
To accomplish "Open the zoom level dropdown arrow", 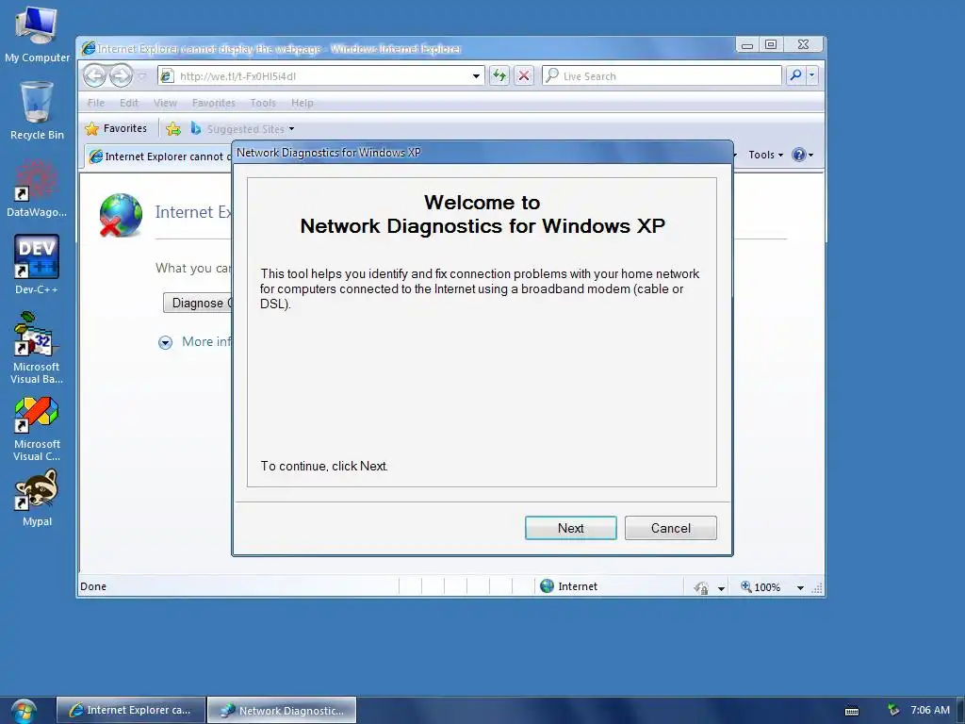I will pyautogui.click(x=800, y=588).
